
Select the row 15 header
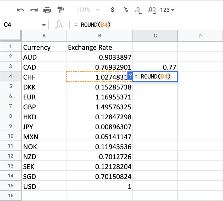click(x=10, y=186)
